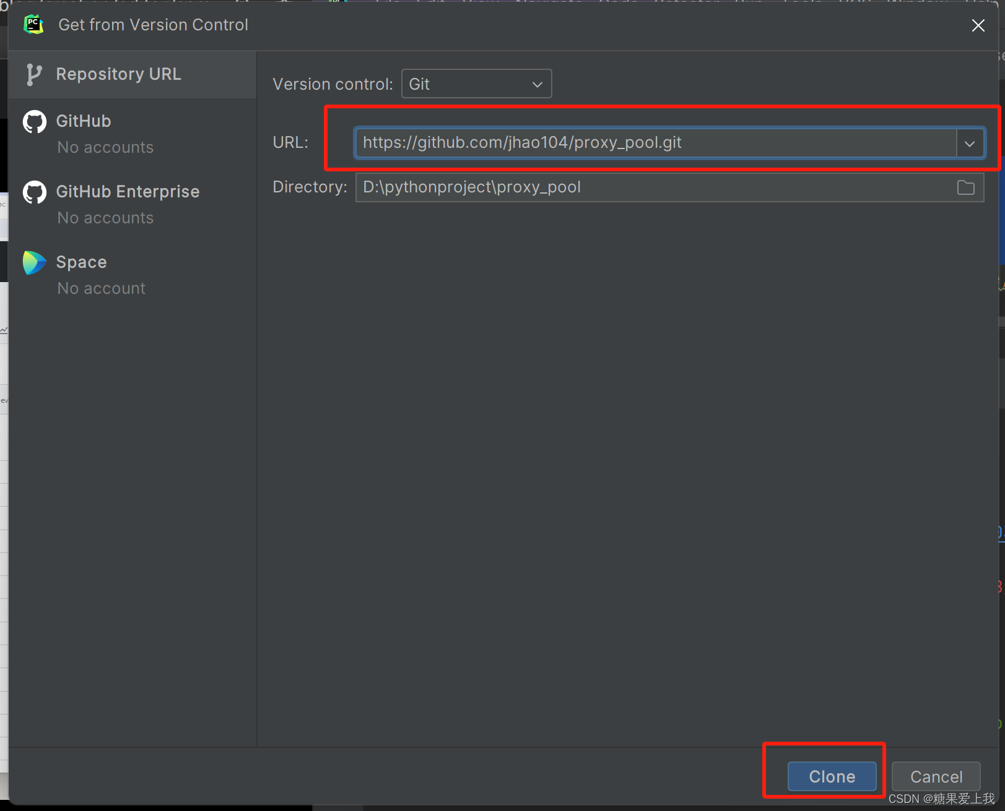Click the 'Directory:' label
The height and width of the screenshot is (811, 1005).
[310, 187]
